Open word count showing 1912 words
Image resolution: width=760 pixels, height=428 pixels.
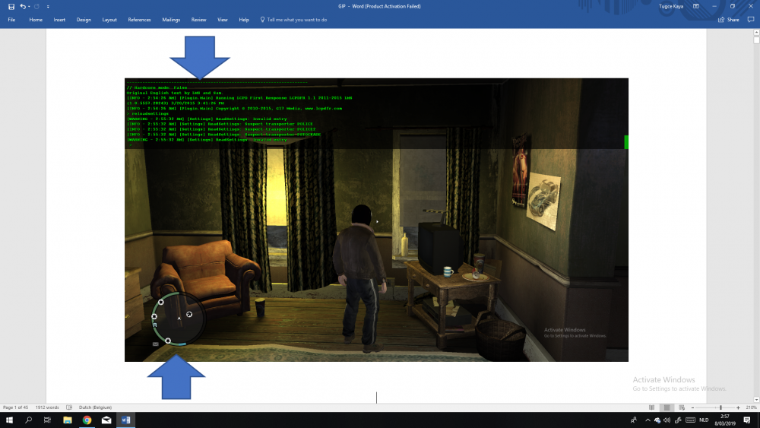47,407
